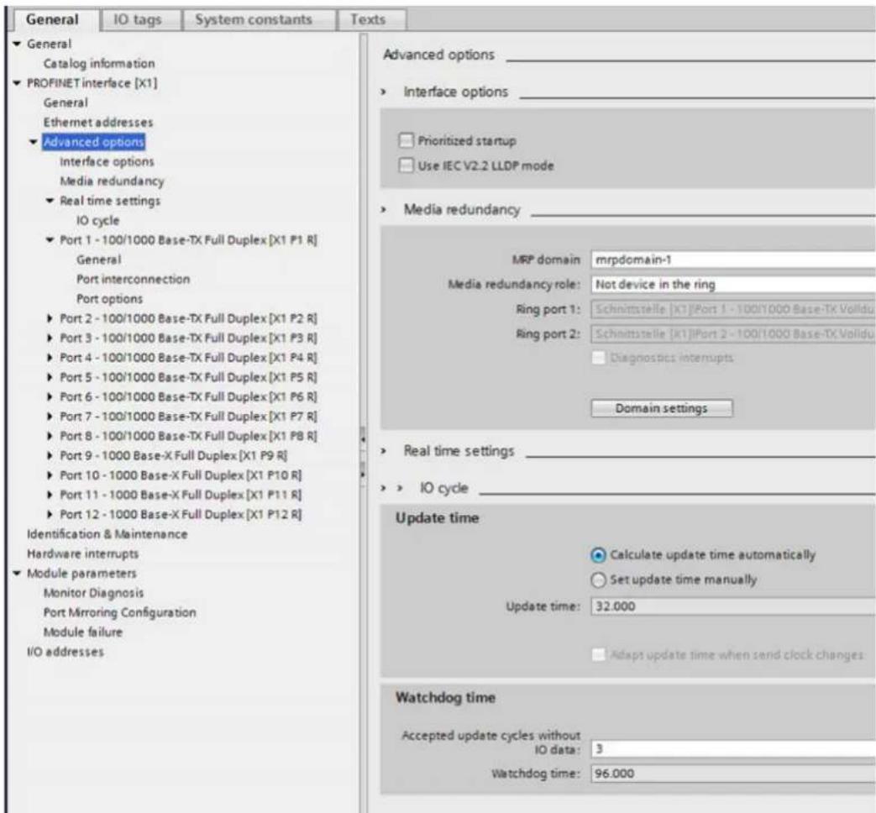Select Media redundancy tree item

tap(112, 181)
